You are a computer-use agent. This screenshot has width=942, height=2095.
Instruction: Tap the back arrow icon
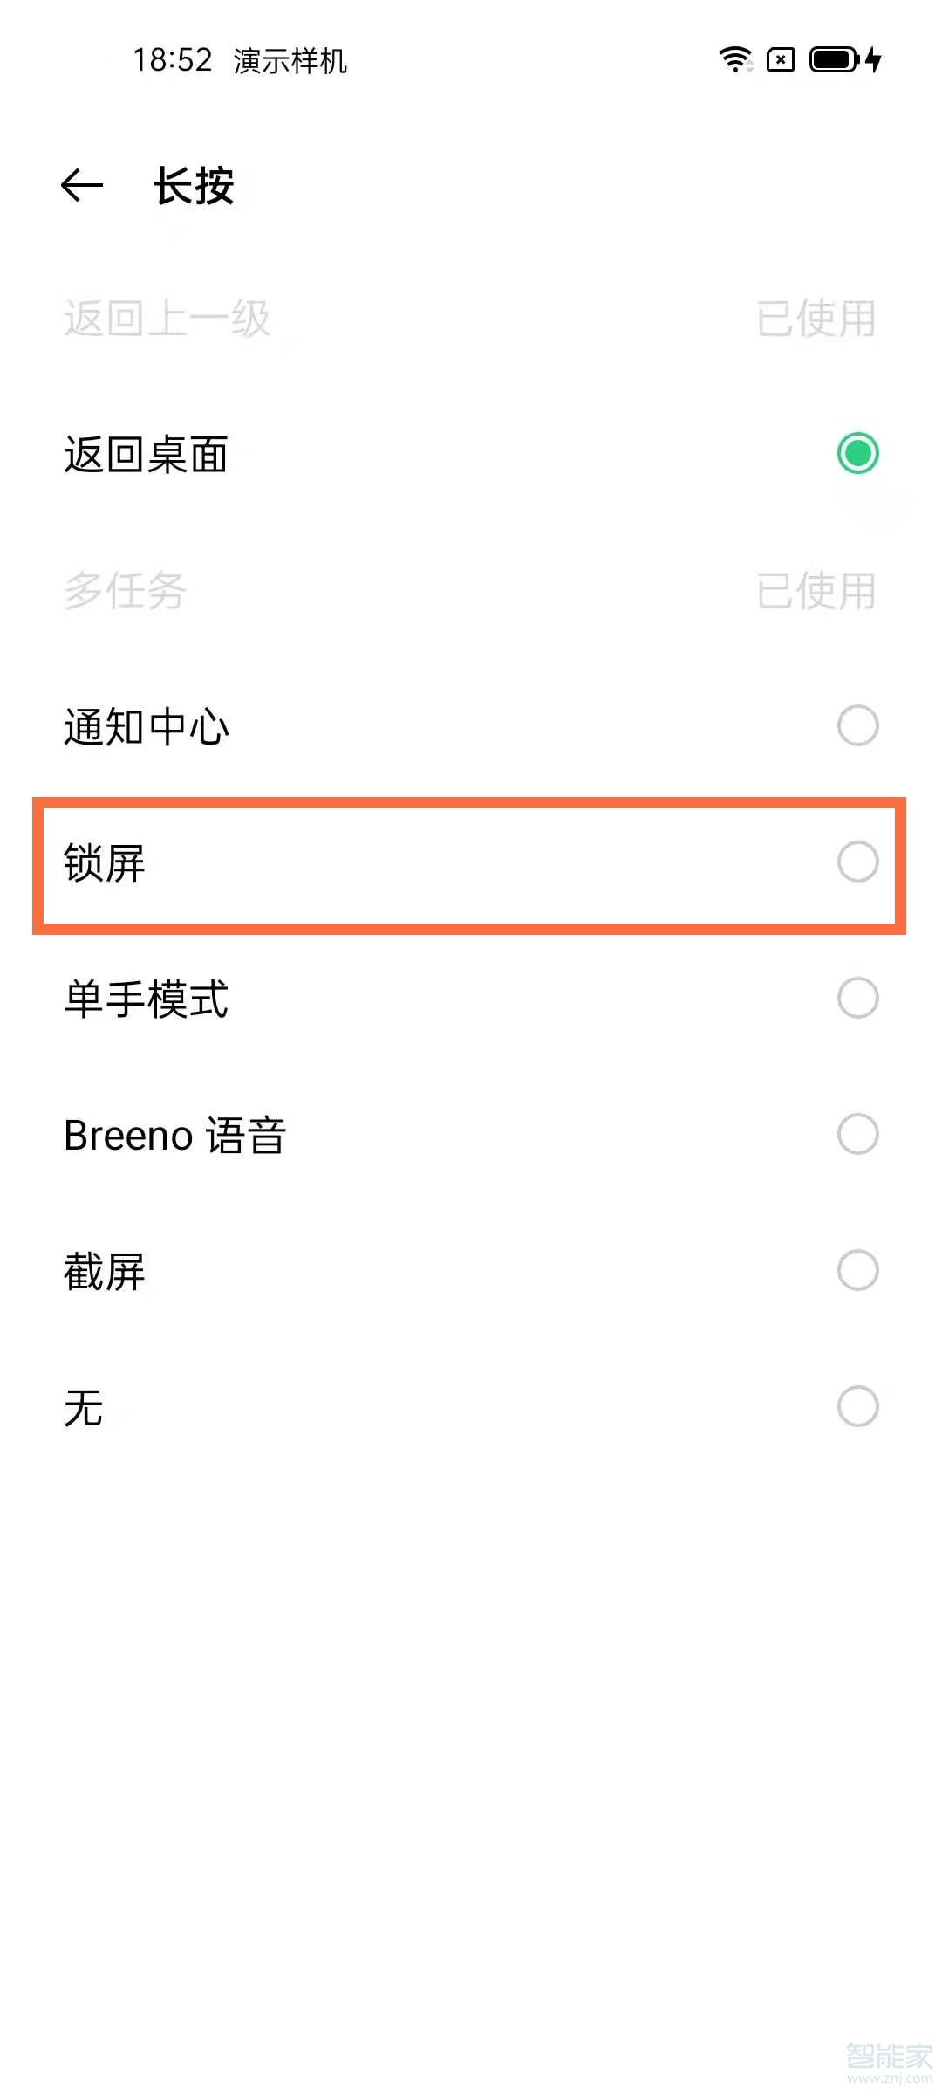pyautogui.click(x=82, y=185)
